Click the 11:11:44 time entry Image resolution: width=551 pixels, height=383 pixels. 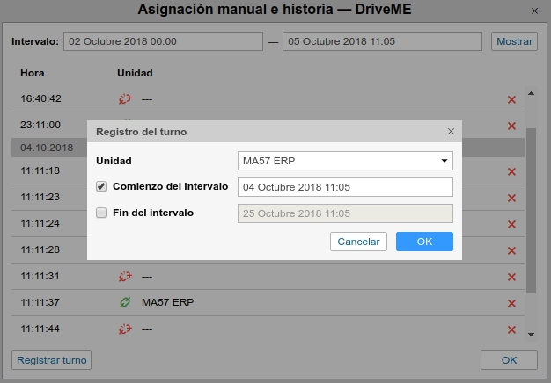click(40, 329)
